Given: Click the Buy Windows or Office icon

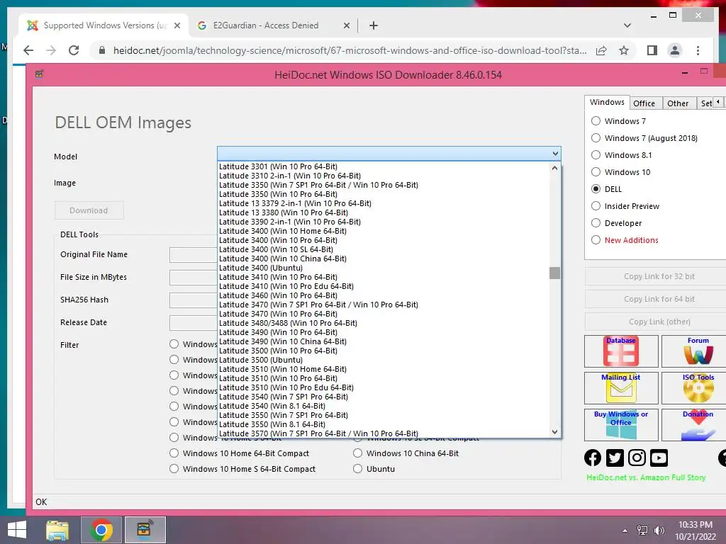Looking at the screenshot, I should (621, 425).
